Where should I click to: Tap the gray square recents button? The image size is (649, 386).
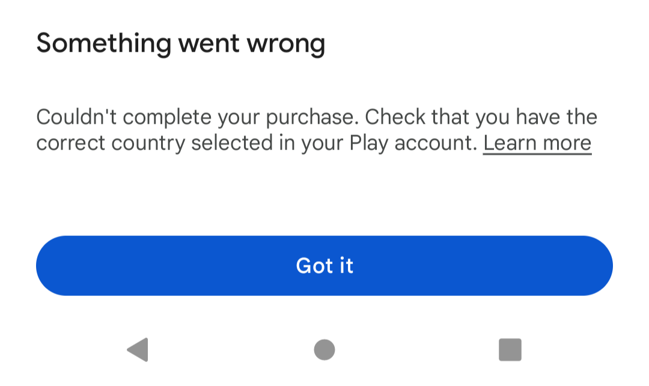510,349
